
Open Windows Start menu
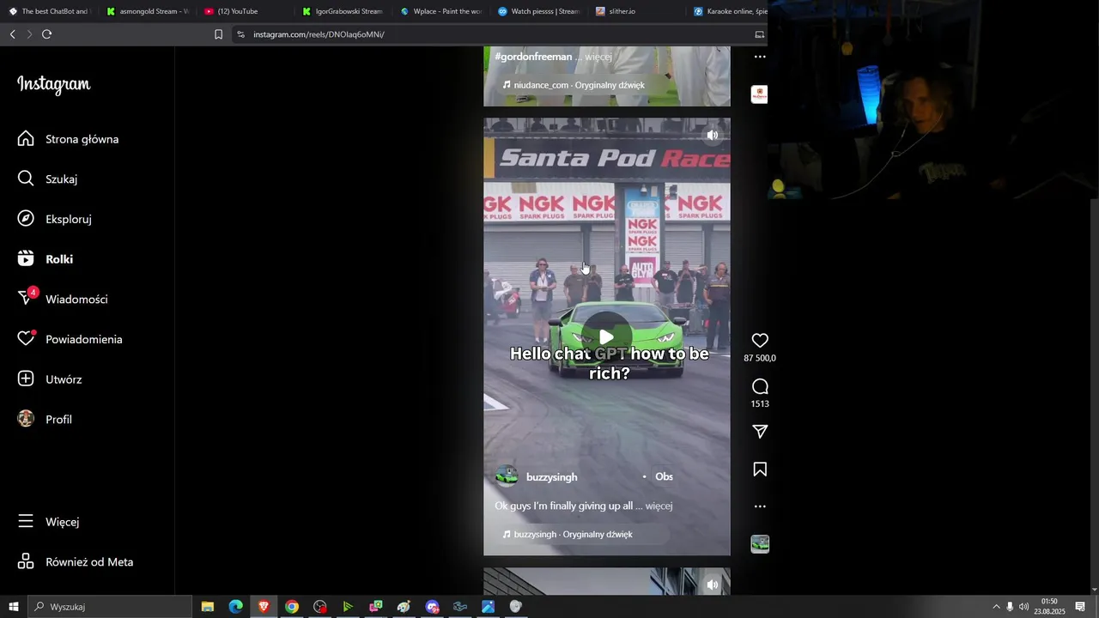pos(13,607)
